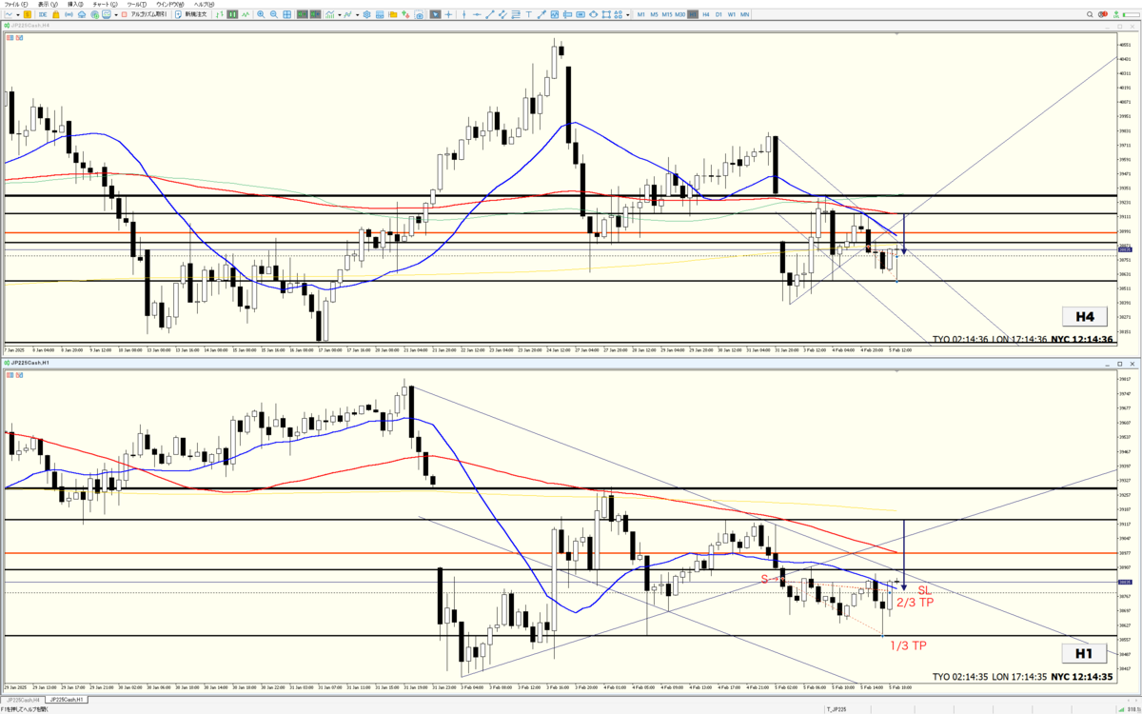Switch to bar chart mode icon
This screenshot has height=714, width=1142.
point(220,14)
